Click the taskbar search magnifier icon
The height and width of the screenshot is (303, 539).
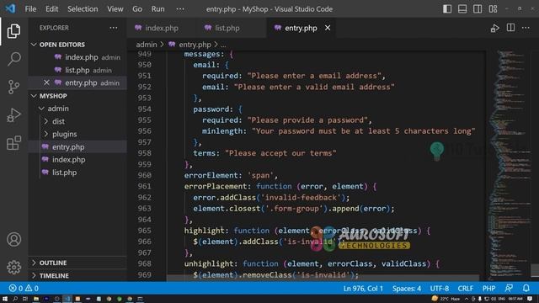[x=15, y=299]
